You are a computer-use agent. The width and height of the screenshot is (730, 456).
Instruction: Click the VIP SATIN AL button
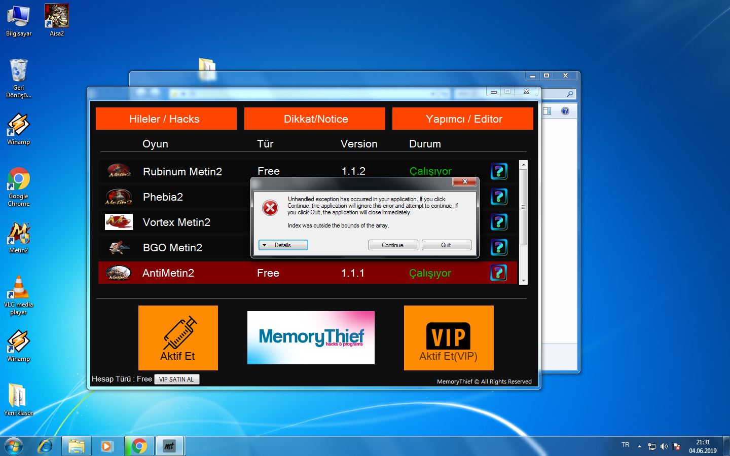[x=177, y=379]
